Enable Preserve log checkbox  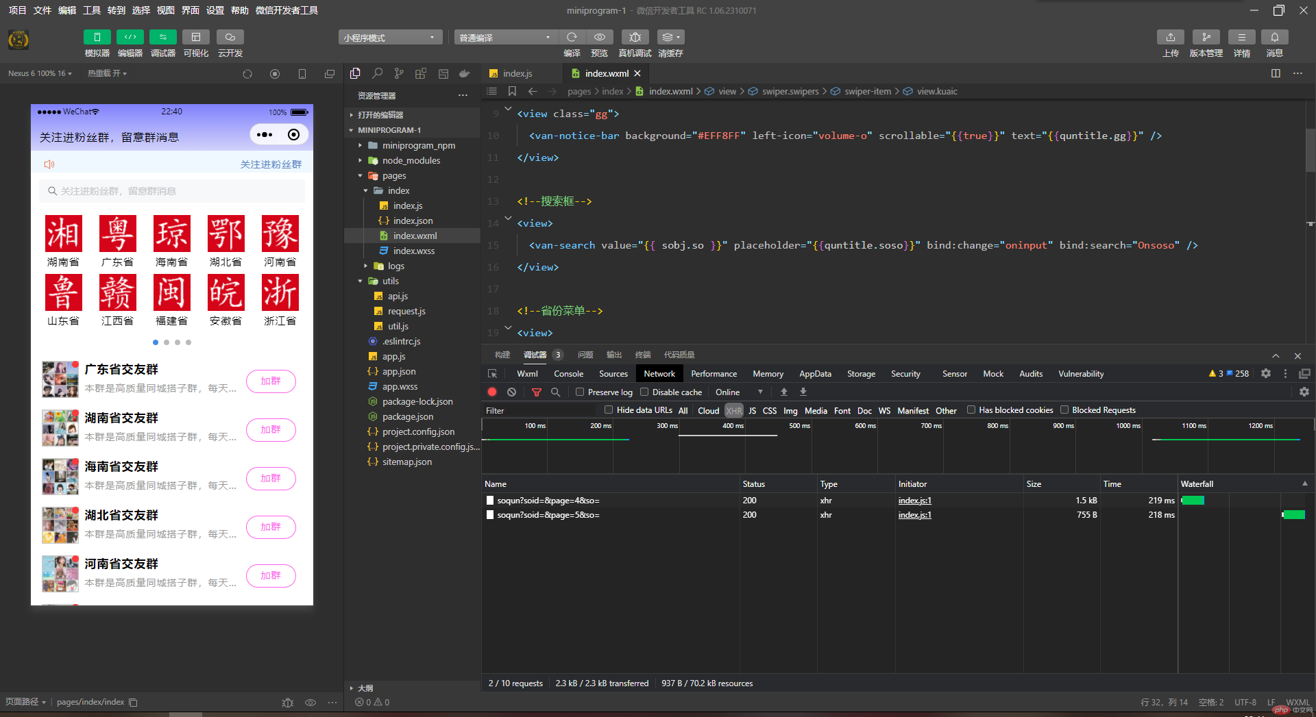pyautogui.click(x=580, y=392)
